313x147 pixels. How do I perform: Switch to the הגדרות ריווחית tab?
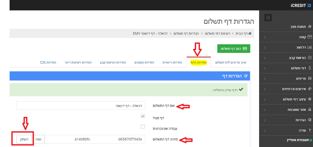coord(173,63)
